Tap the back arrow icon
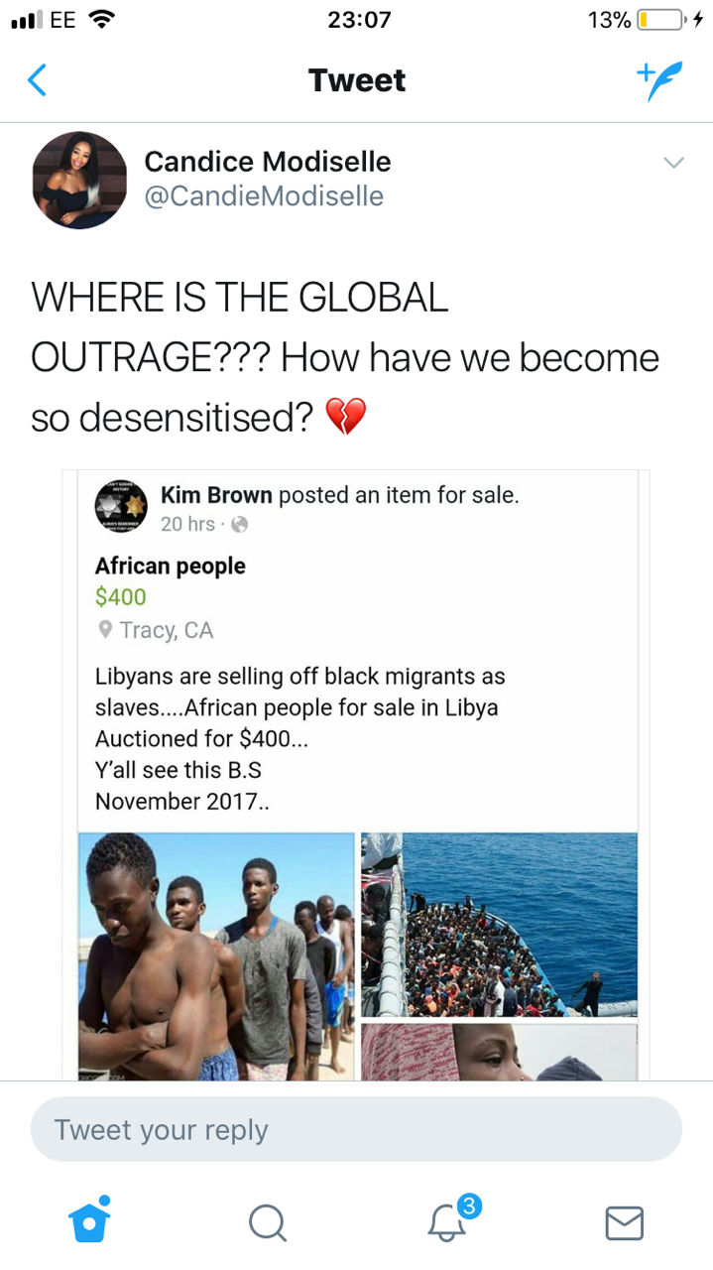Screen dimensions: 713x1270 [x=37, y=80]
